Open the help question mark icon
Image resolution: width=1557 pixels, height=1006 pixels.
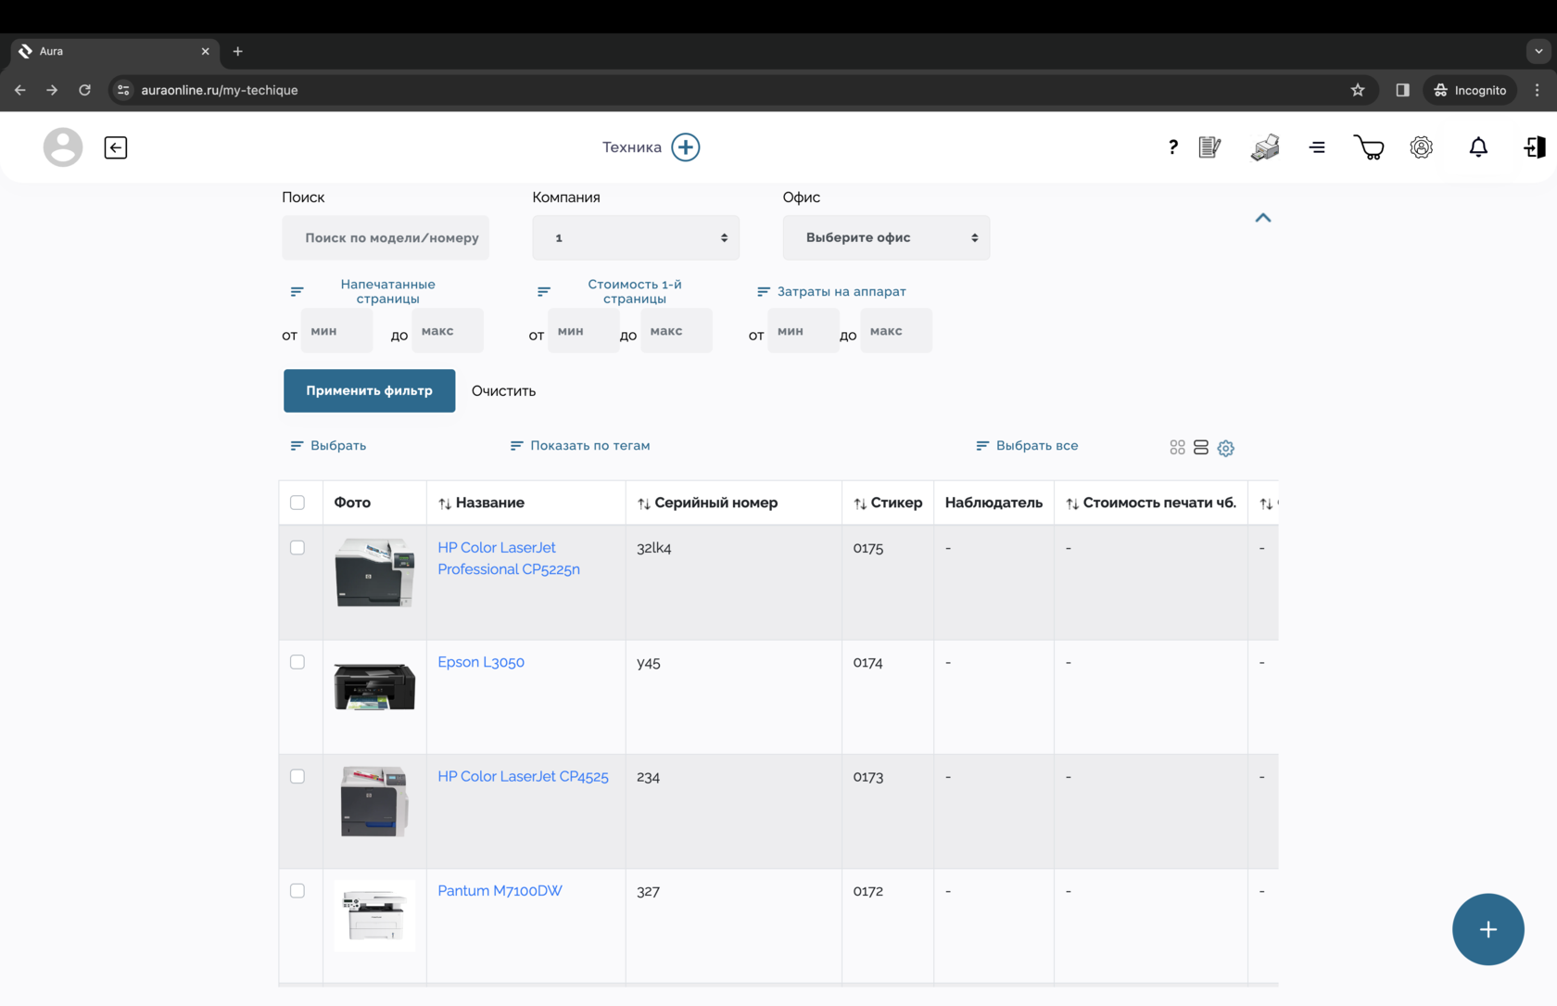[1172, 147]
